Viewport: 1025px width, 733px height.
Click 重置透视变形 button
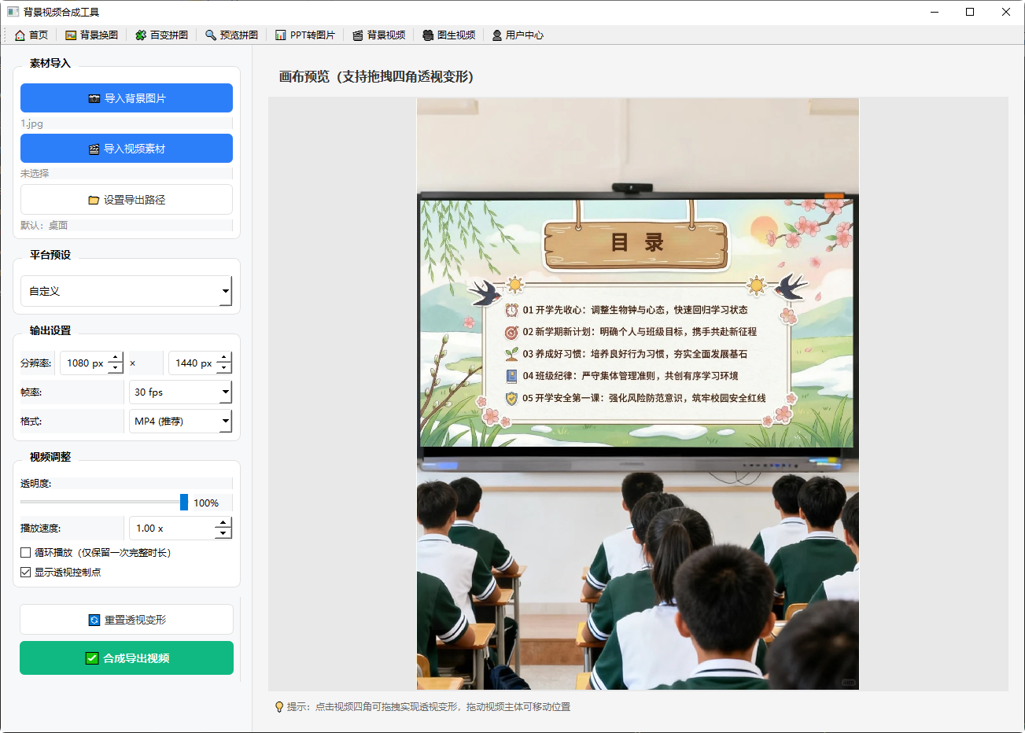click(x=127, y=620)
